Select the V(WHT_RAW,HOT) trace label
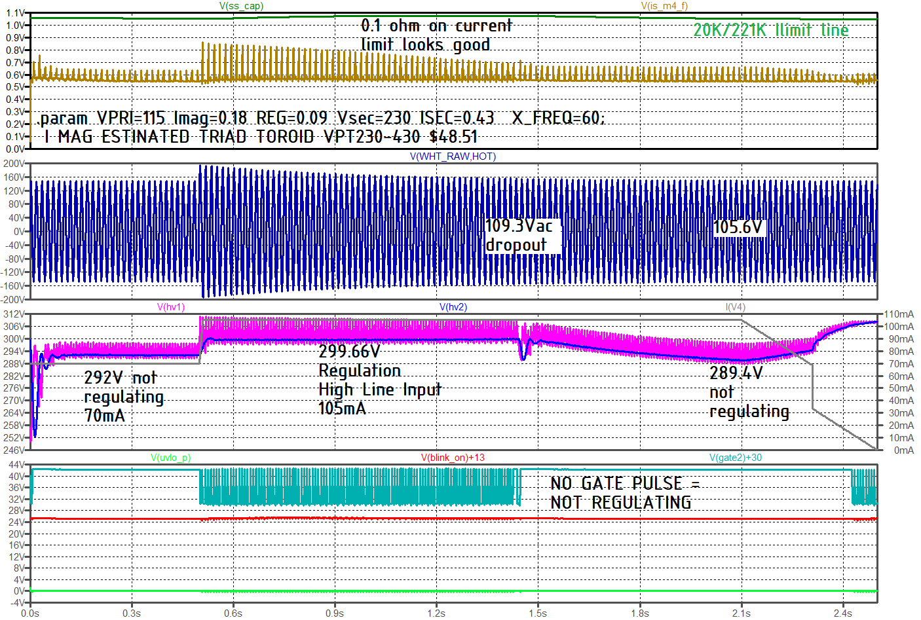The image size is (921, 620). 453,156
